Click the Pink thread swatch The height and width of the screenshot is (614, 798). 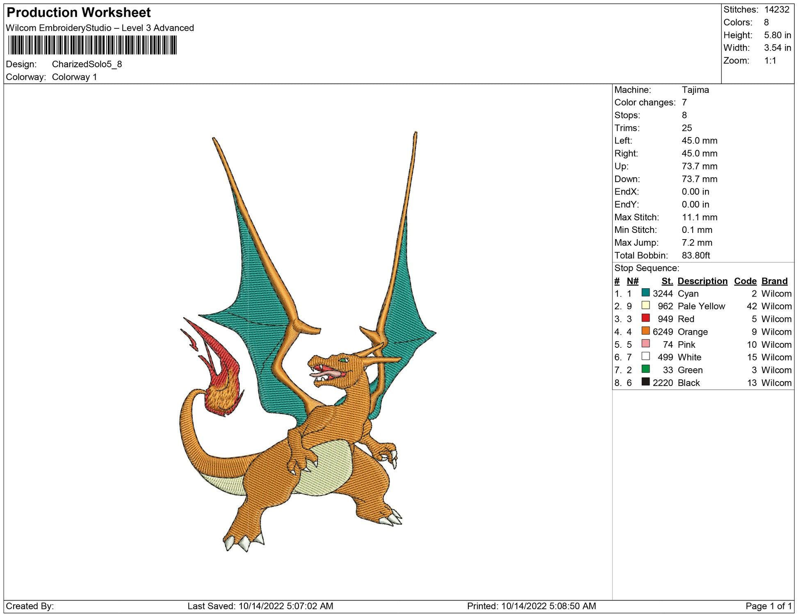(x=645, y=344)
